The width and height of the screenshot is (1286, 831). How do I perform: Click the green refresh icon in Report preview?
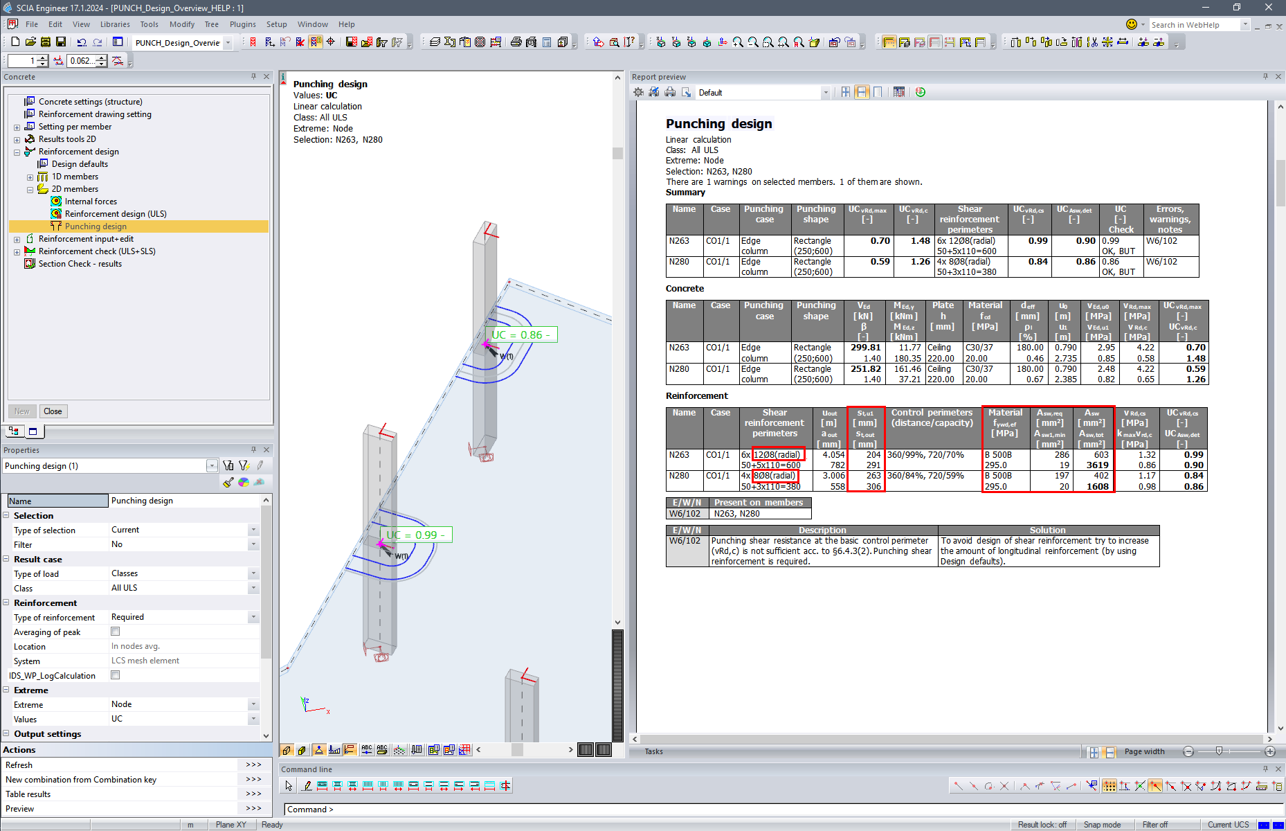click(x=921, y=92)
